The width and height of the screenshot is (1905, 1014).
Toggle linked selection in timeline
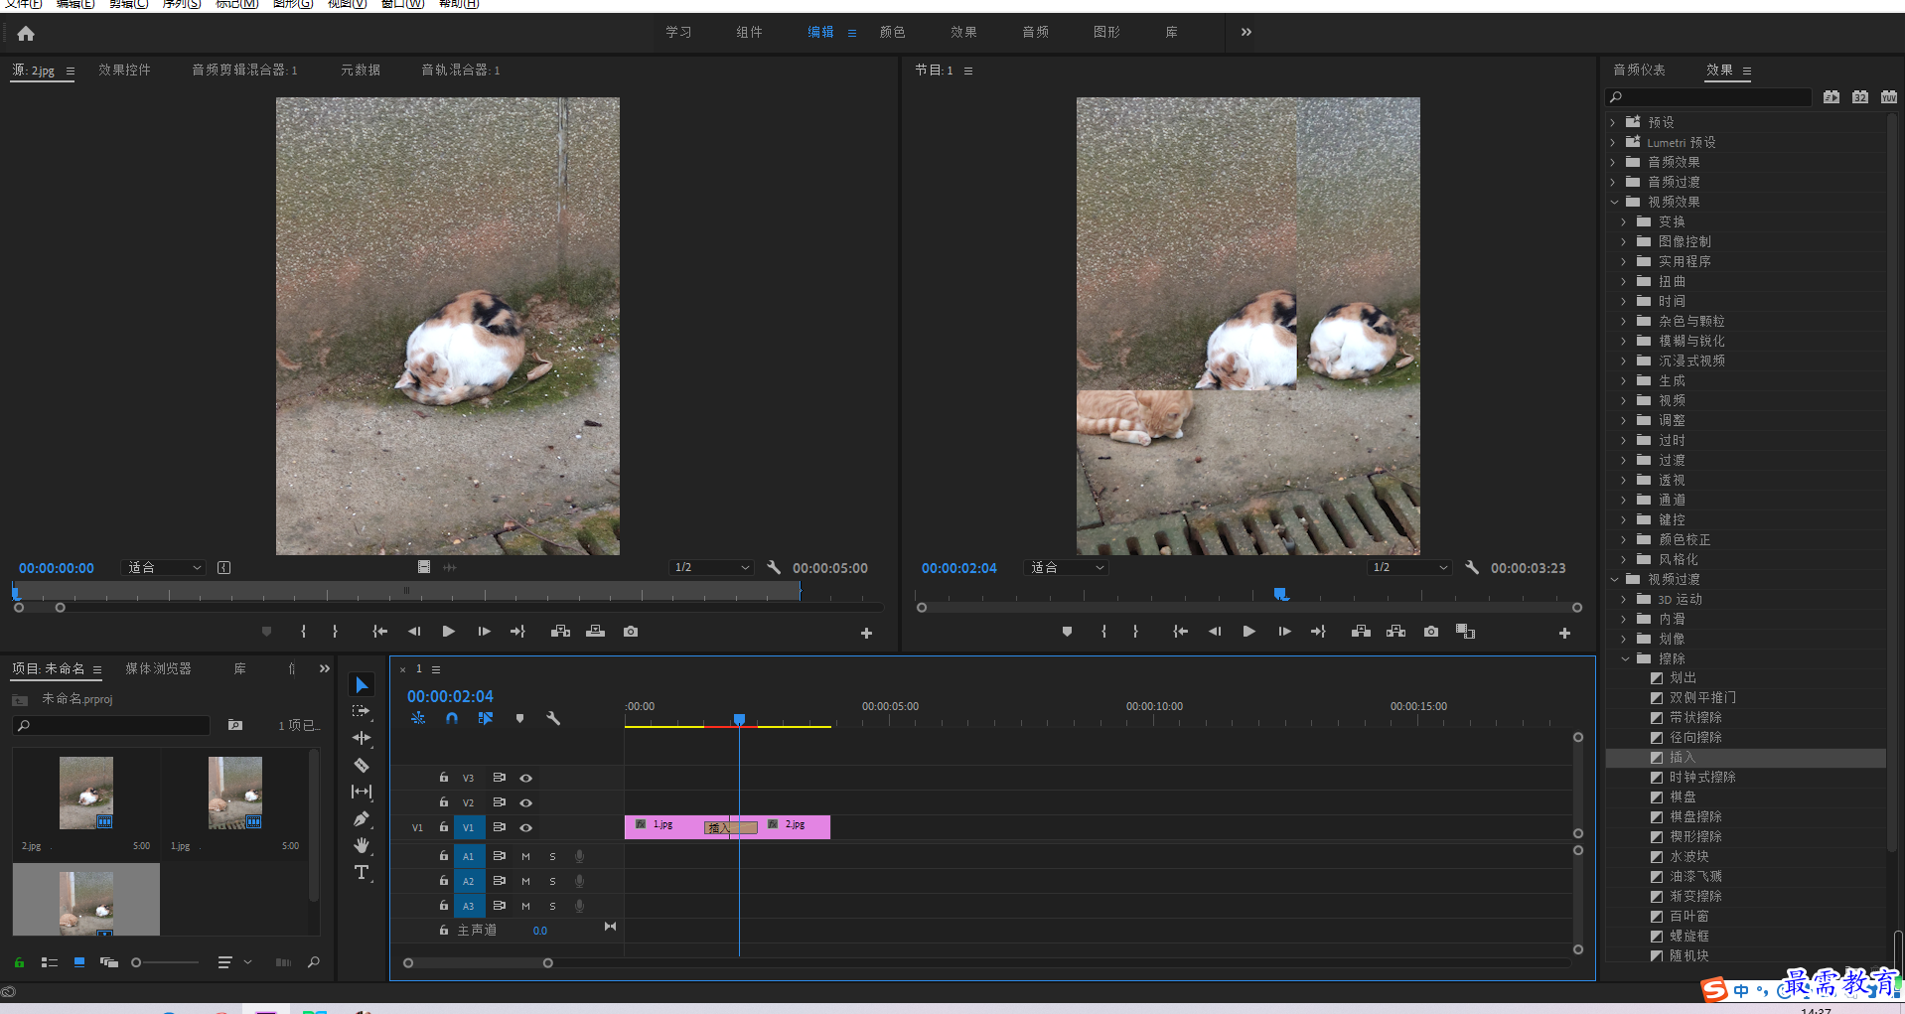pyautogui.click(x=486, y=718)
